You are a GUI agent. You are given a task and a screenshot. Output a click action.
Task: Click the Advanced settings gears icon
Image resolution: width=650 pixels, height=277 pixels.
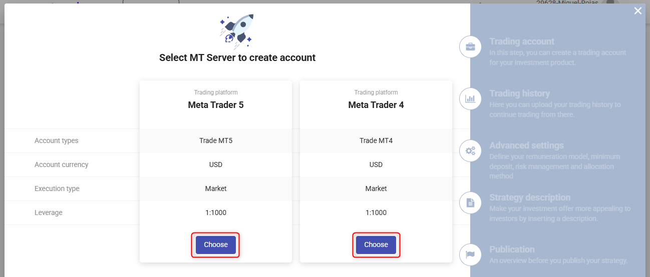[x=470, y=151]
